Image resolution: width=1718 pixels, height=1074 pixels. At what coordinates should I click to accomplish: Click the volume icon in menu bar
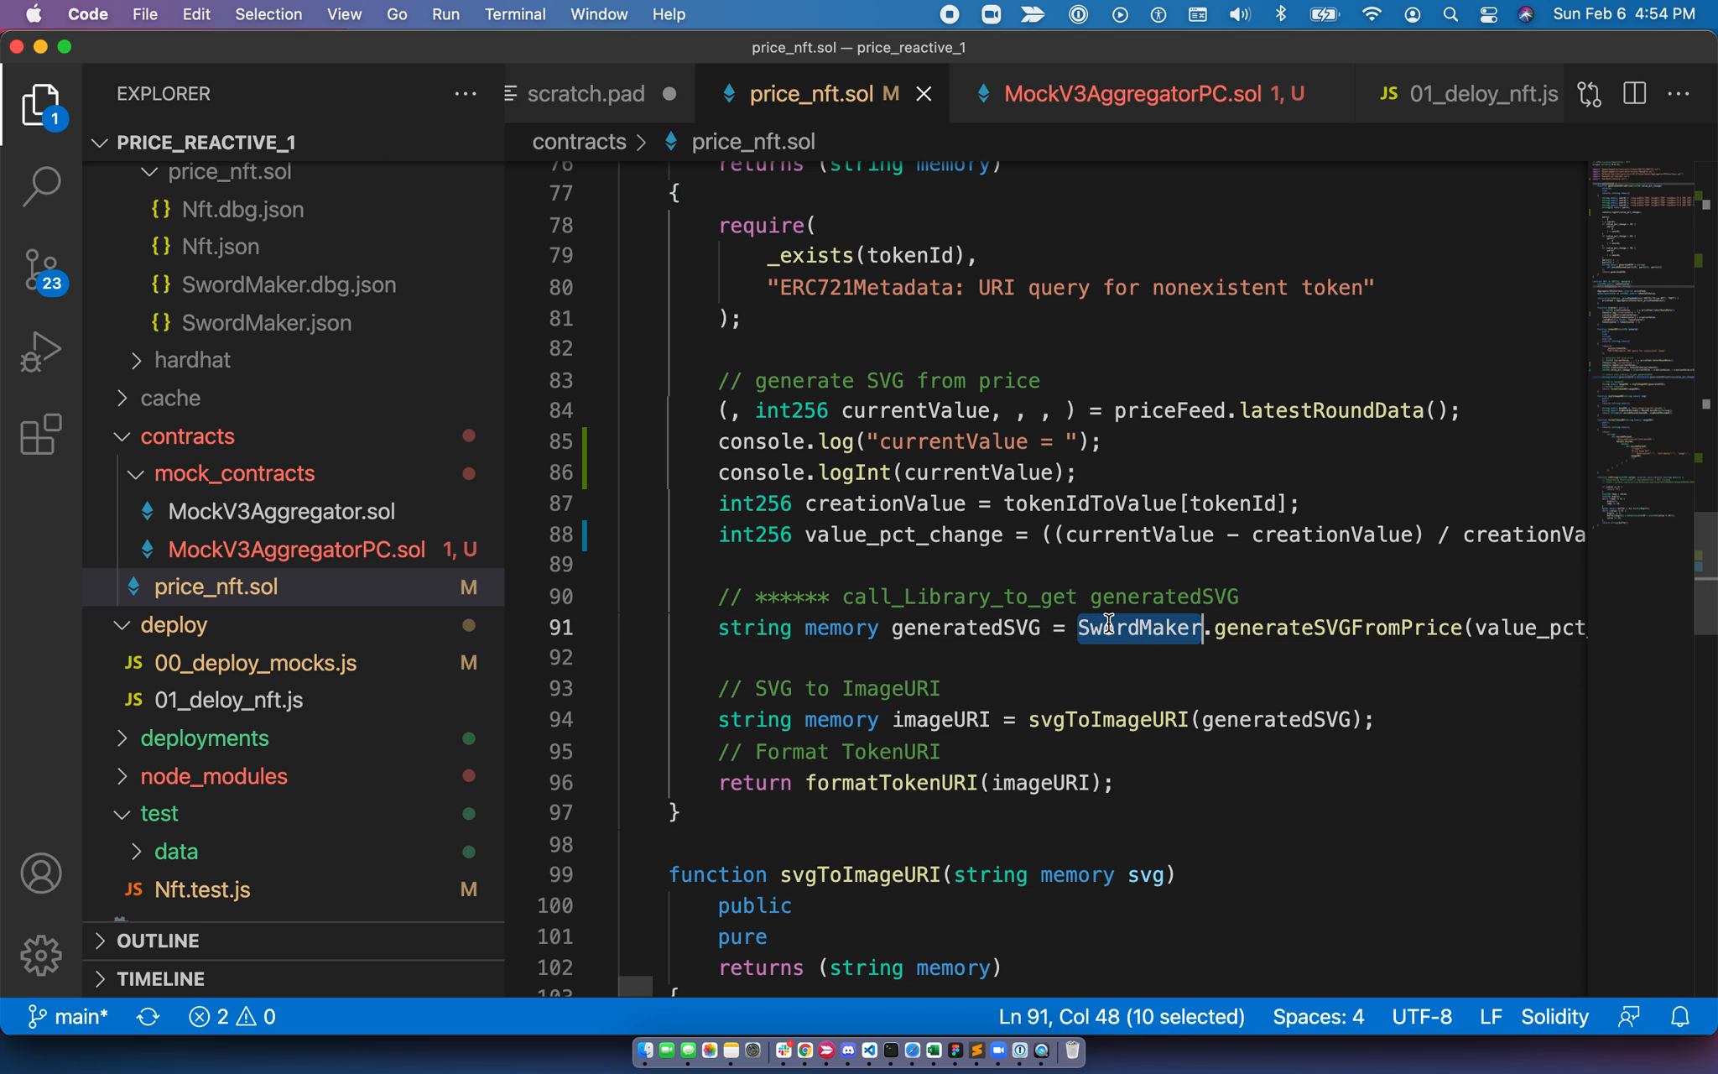(x=1239, y=14)
